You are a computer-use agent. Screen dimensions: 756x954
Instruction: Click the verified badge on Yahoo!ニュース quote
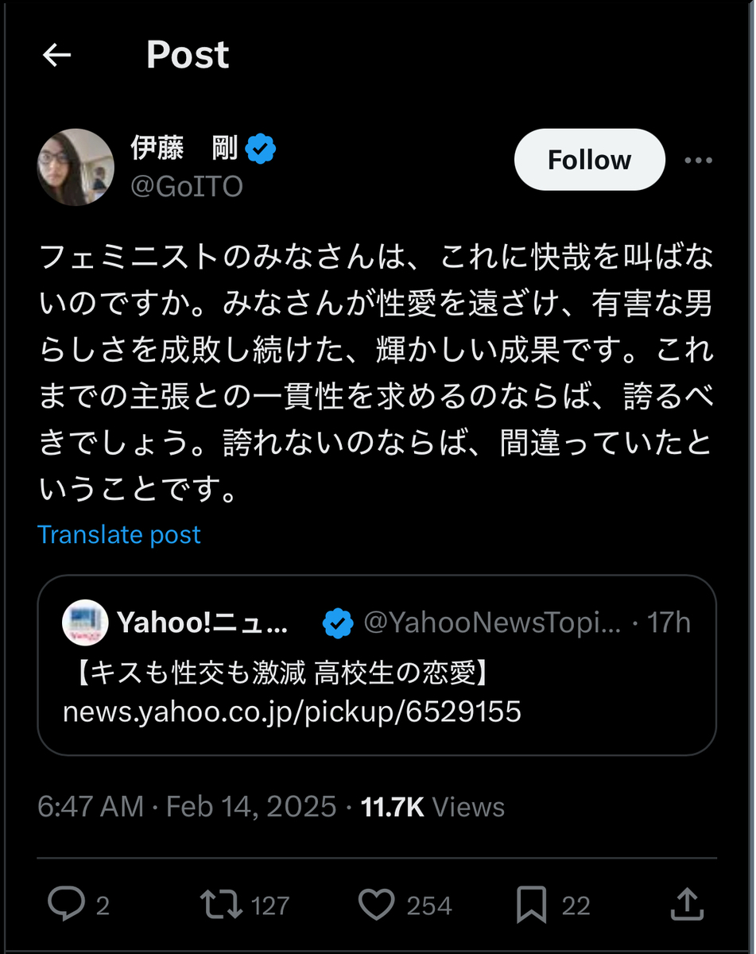tap(338, 624)
